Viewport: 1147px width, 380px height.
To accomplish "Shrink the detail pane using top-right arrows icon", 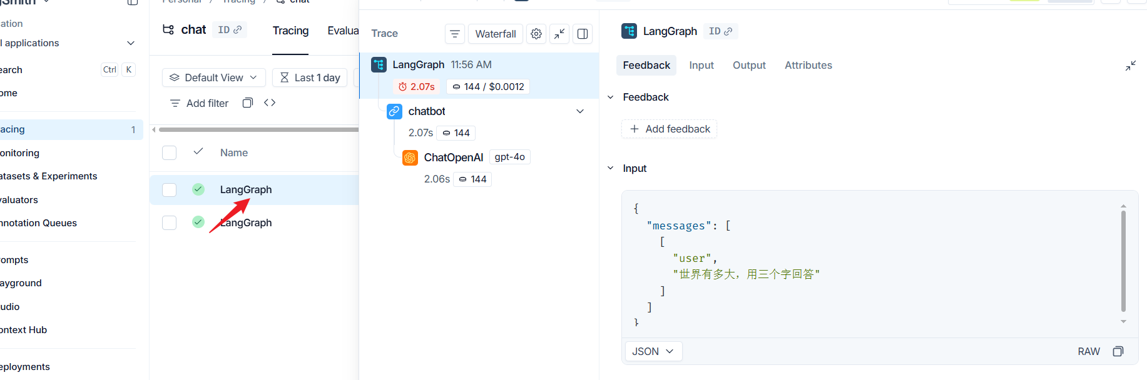I will pos(1131,66).
